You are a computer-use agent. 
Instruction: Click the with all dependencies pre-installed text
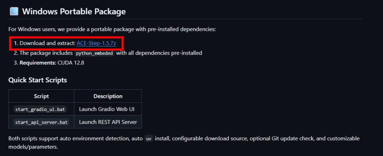click(159, 53)
